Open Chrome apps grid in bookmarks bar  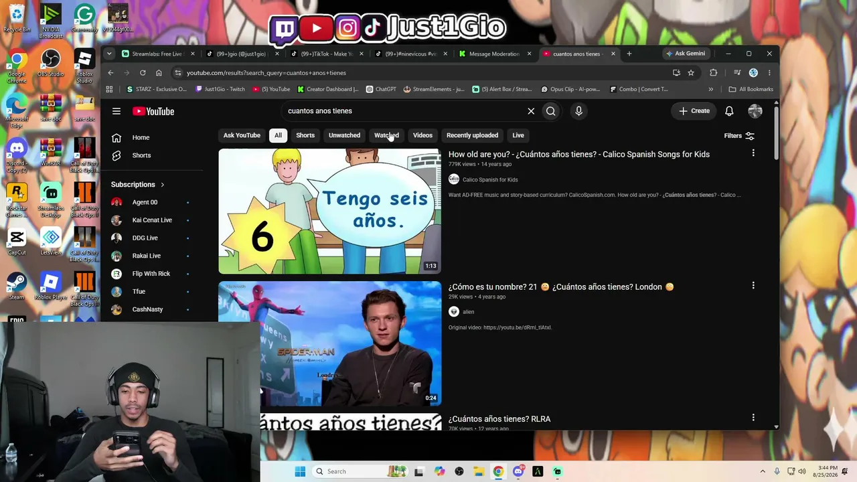(109, 89)
